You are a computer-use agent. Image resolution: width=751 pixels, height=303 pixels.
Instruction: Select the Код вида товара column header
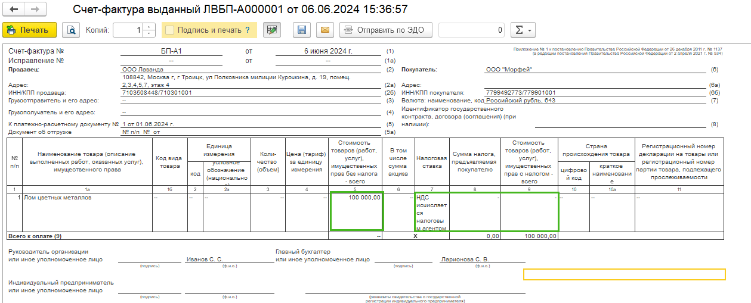pyautogui.click(x=171, y=162)
